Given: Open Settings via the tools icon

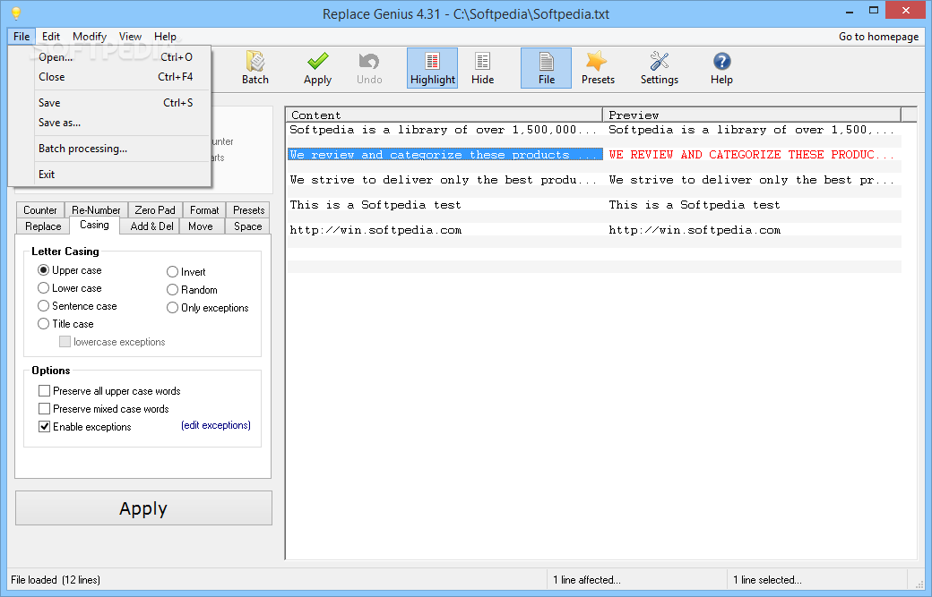Looking at the screenshot, I should pos(660,68).
